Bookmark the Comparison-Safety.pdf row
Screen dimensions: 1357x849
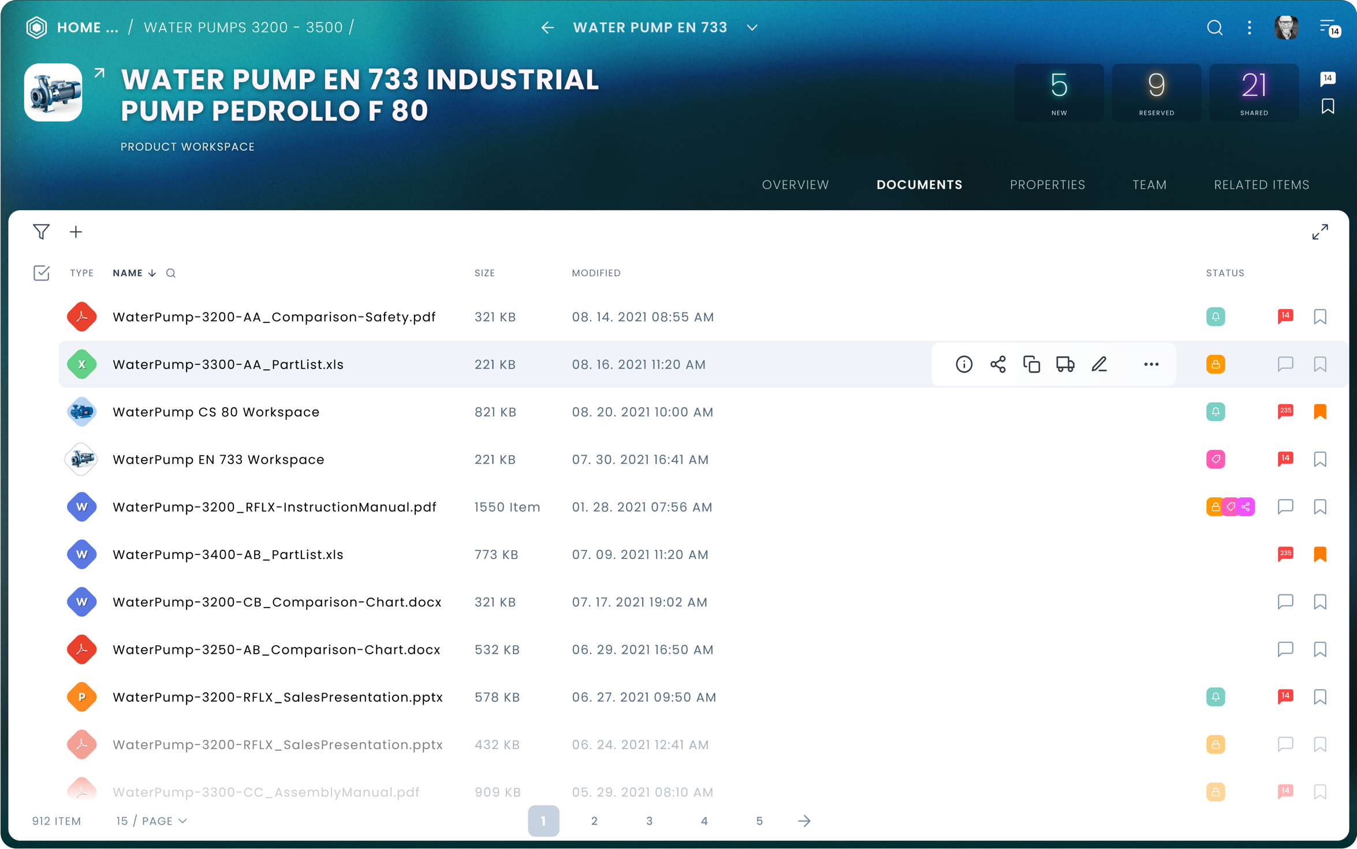(x=1319, y=316)
